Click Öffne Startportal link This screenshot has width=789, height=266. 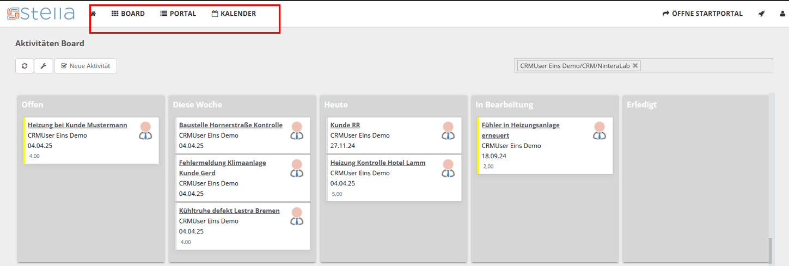702,14
